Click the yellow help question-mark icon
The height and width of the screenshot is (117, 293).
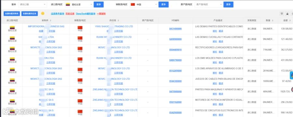[43, 13]
